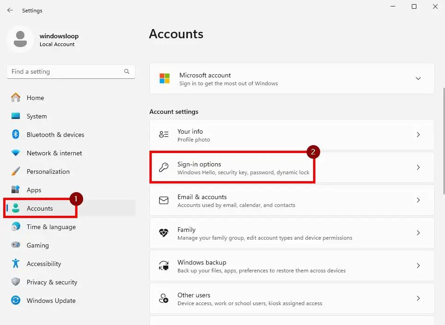Click the user profile avatar picture
The width and height of the screenshot is (445, 325).
point(20,39)
